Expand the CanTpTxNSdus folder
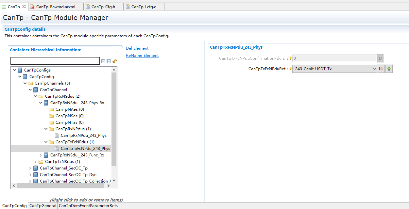Image resolution: width=409 pixels, height=209 pixels. click(x=36, y=162)
